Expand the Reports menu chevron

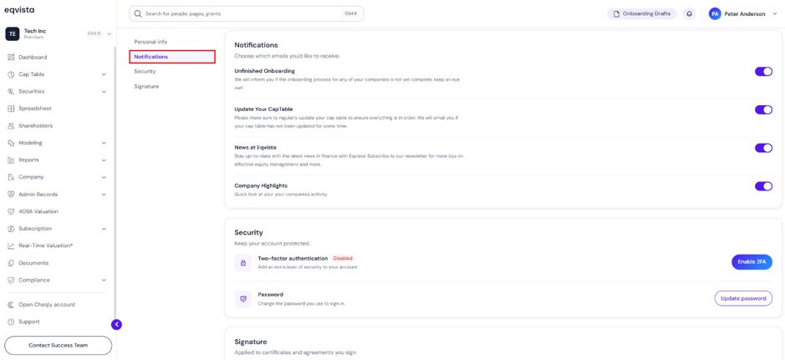(104, 160)
